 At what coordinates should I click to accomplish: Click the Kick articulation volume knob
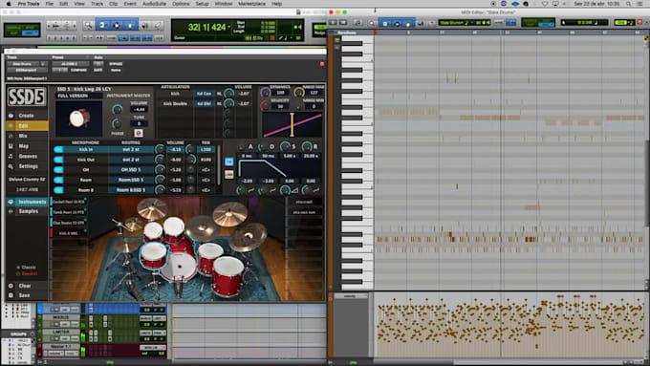pos(228,94)
